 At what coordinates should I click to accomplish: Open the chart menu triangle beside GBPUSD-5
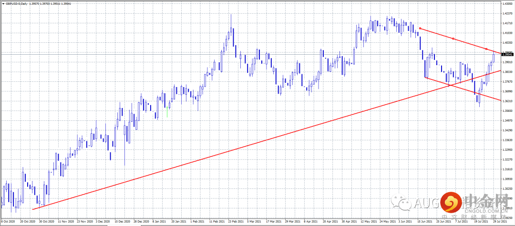pyautogui.click(x=3, y=3)
